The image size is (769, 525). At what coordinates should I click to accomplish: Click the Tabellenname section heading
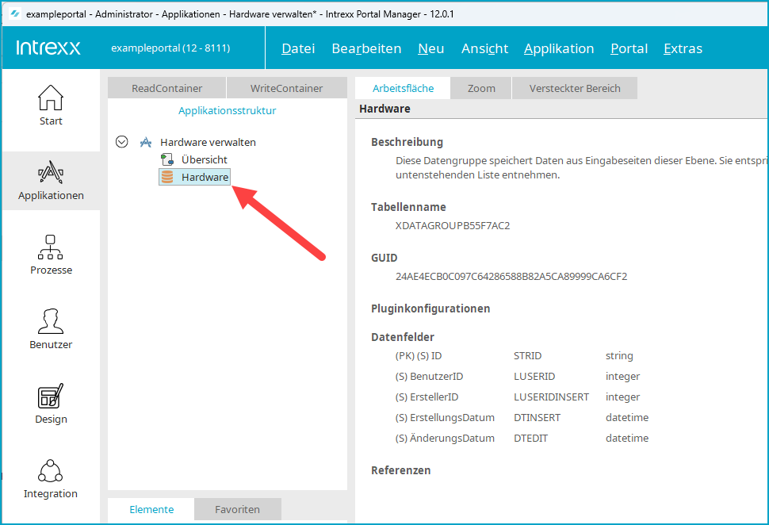point(408,207)
